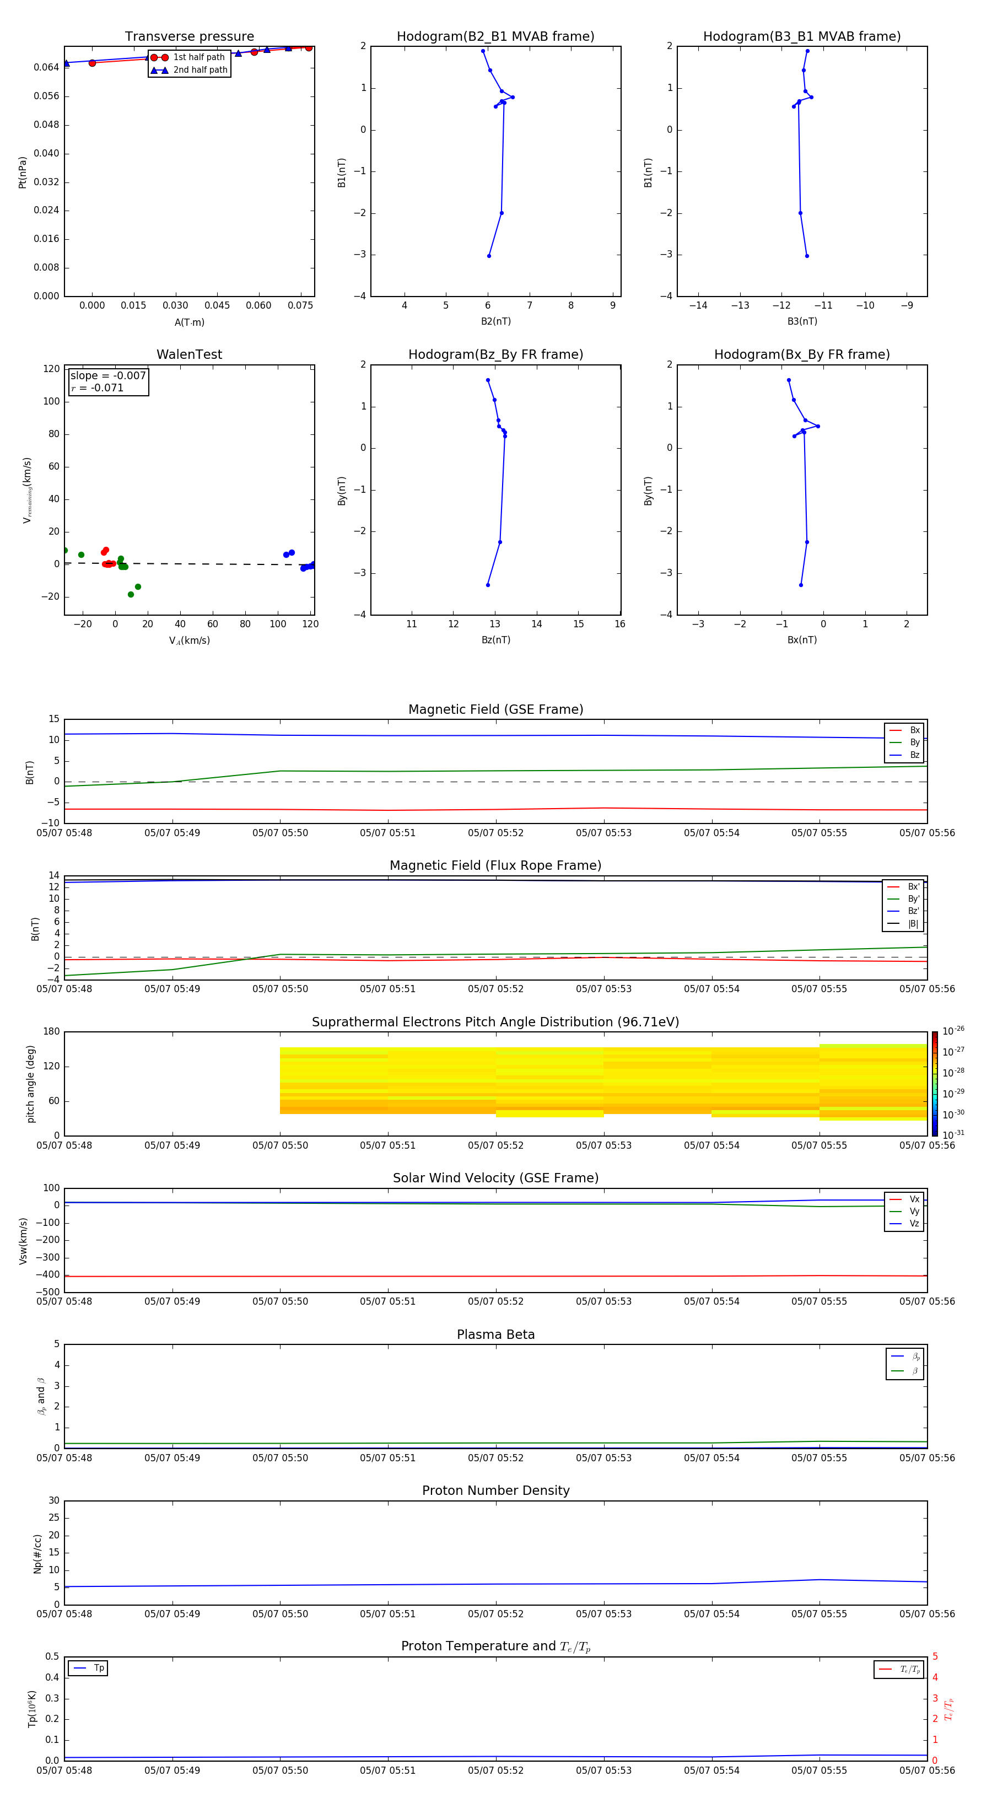
Task: Click the 'Plasma Beta' plot title
Action: click(x=495, y=1335)
